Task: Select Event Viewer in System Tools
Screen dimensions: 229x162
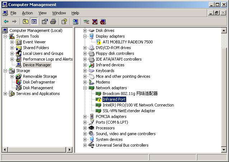Action: pyautogui.click(x=34, y=42)
